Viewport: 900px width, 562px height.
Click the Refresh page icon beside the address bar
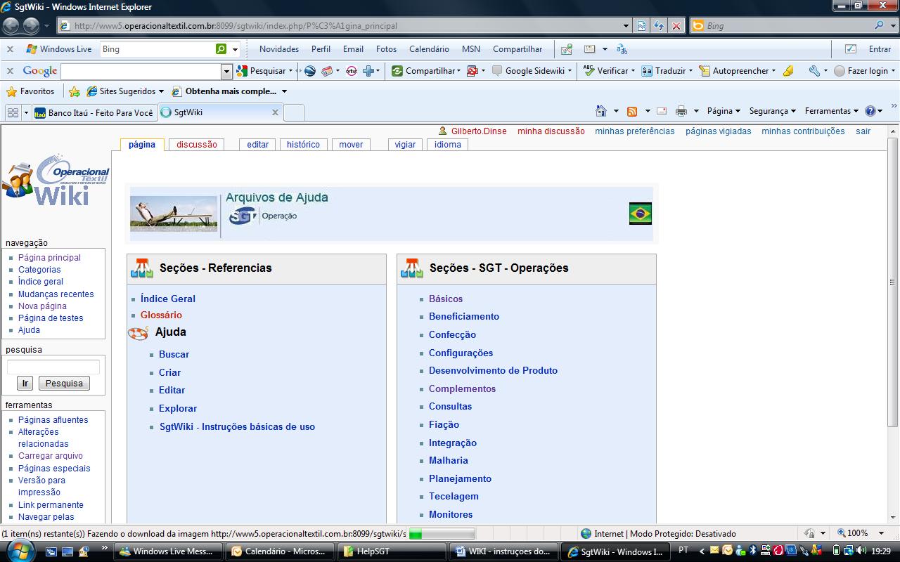(x=659, y=26)
